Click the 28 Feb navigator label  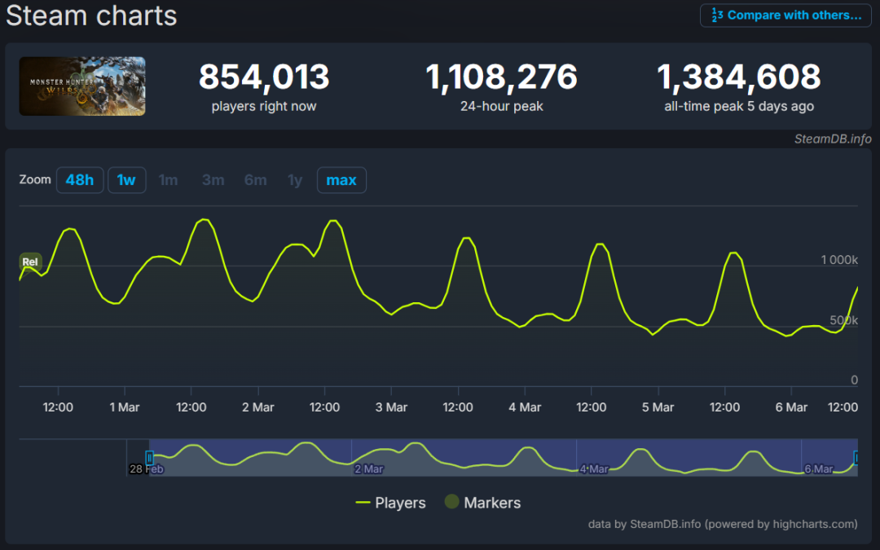pyautogui.click(x=147, y=469)
